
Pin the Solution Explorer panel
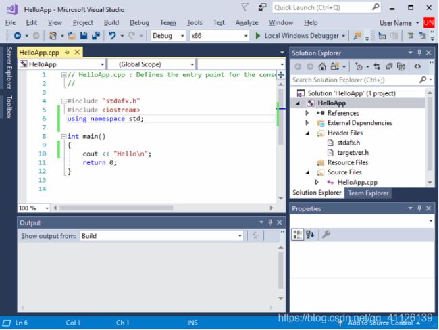coord(419,53)
